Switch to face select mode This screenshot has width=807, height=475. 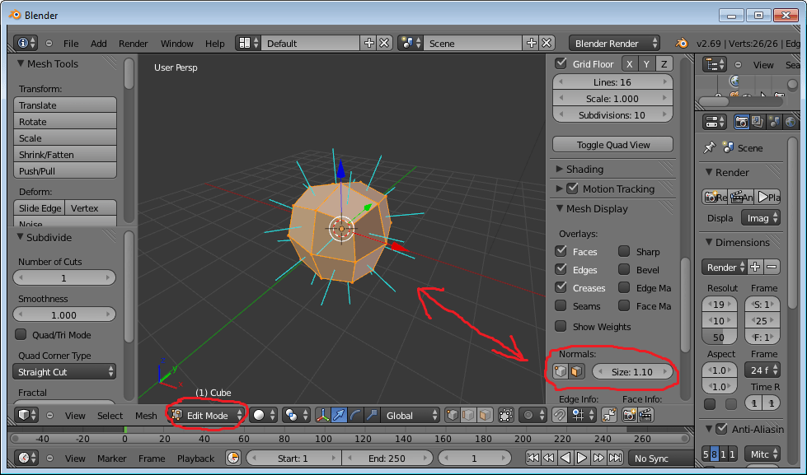485,416
